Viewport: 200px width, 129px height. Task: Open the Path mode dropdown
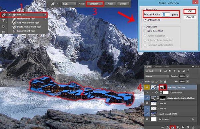(x=69, y=4)
